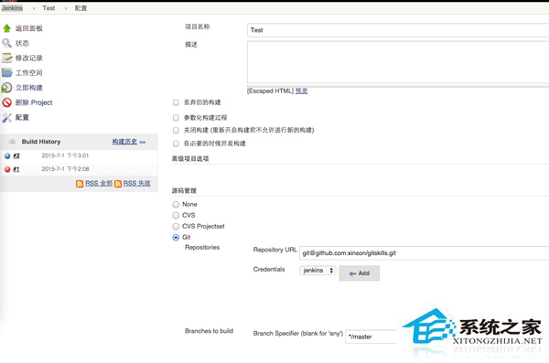Tick the 参数化构建过程 checkbox
549x363 pixels.
[x=176, y=118]
